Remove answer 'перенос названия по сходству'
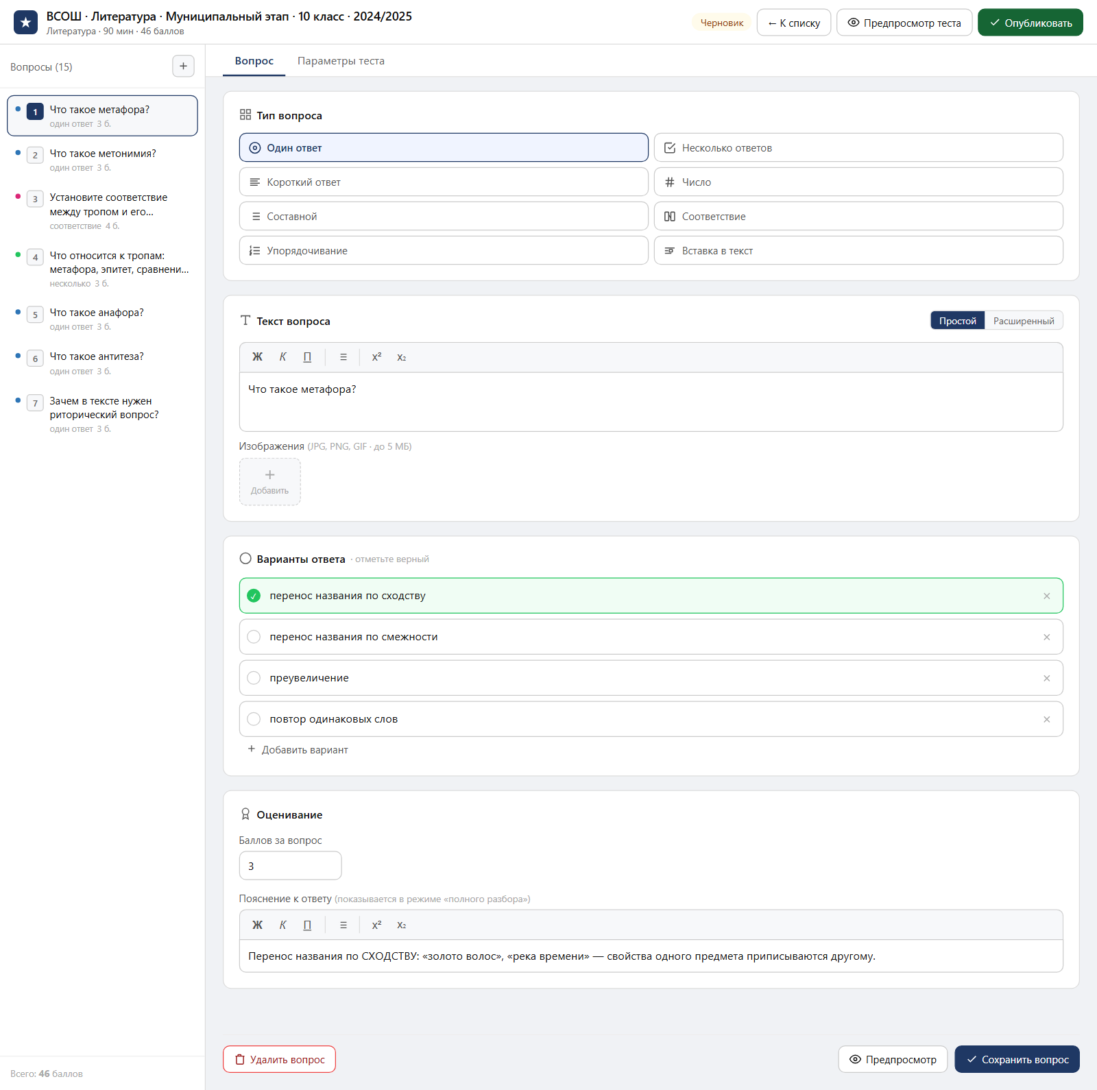This screenshot has height=1090, width=1097. pyautogui.click(x=1047, y=596)
